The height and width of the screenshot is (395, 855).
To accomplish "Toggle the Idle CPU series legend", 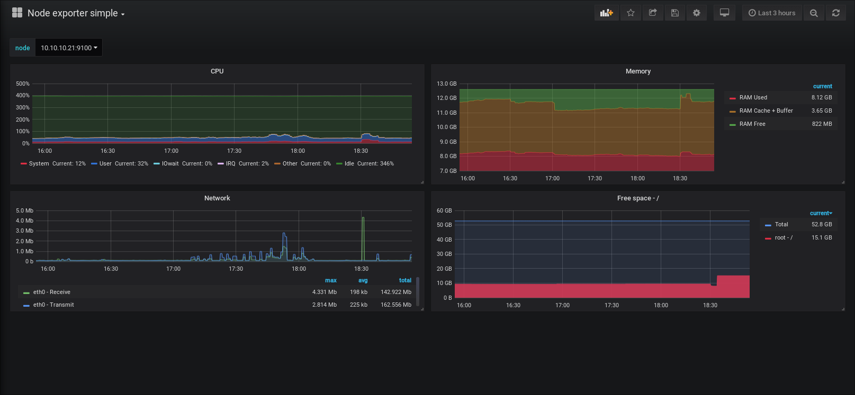I will (365, 164).
